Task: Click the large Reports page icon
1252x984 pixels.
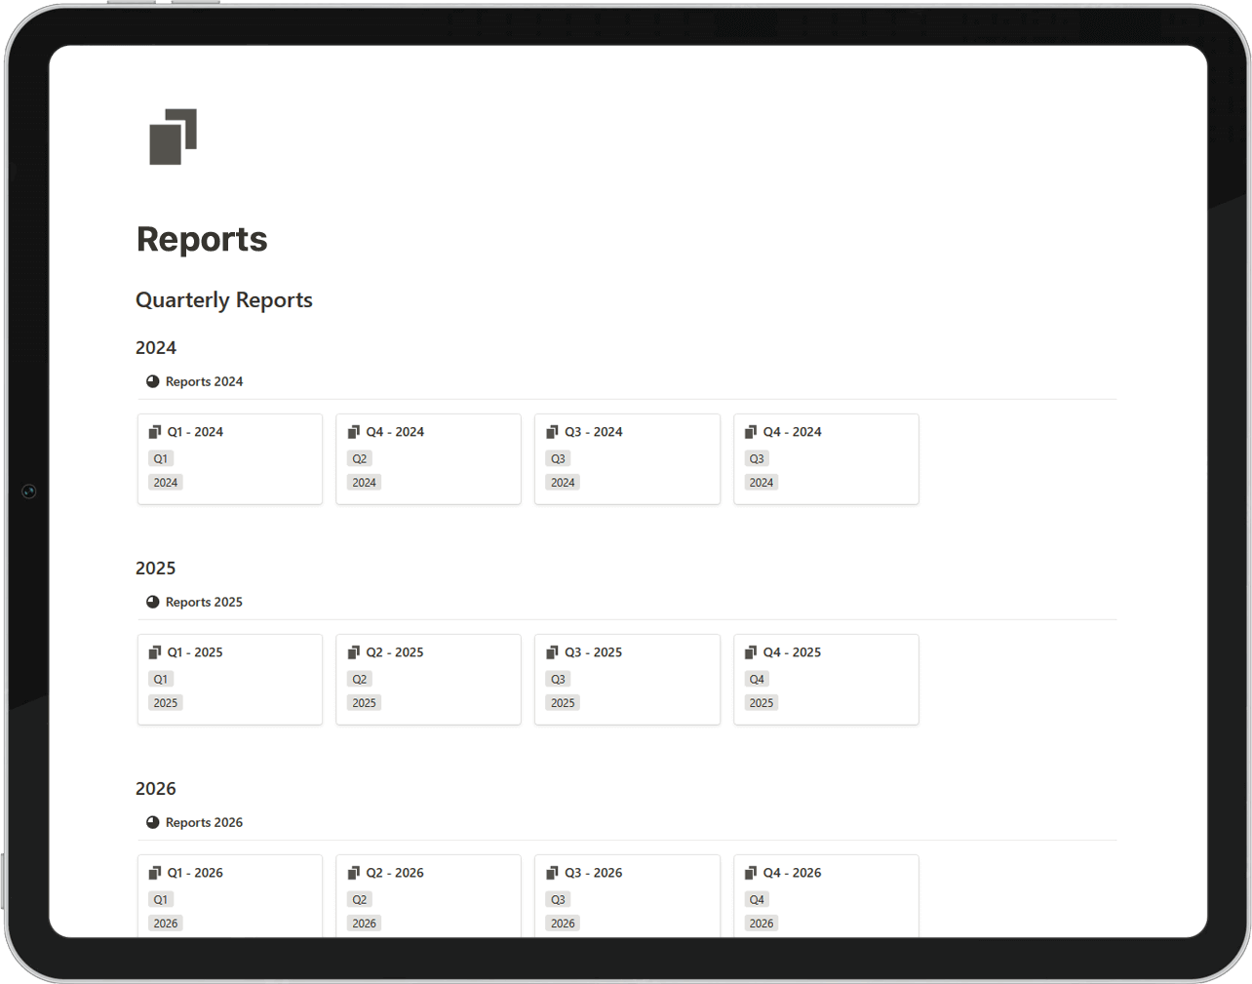Action: [173, 137]
